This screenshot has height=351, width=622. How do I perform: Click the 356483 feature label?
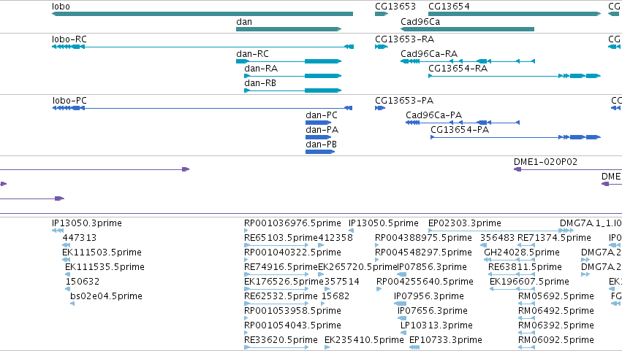click(x=498, y=238)
